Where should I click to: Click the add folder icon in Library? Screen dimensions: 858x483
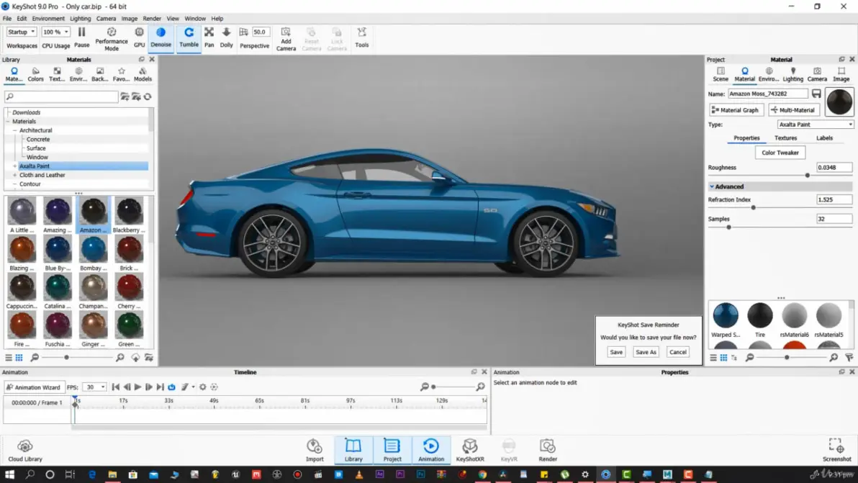125,97
